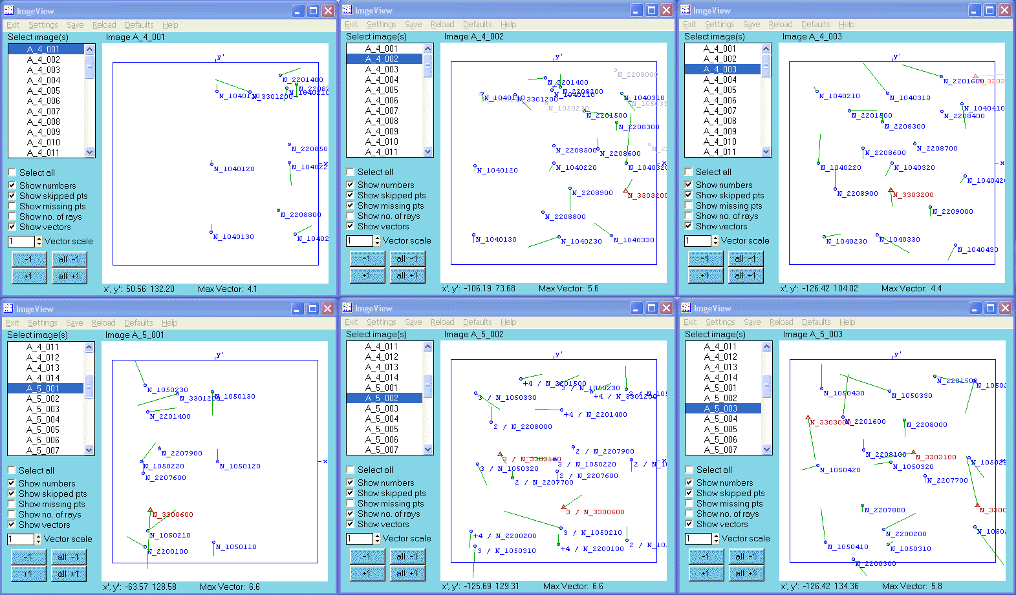
Task: Uncheck Show numbers in A_5_003 window
Action: [x=689, y=483]
